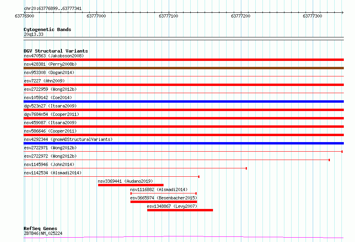Click the 63777300 ruler position label
The width and height of the screenshot is (355, 242).
tap(312, 16)
